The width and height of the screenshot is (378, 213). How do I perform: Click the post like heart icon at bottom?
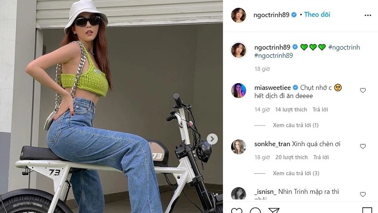click(237, 210)
